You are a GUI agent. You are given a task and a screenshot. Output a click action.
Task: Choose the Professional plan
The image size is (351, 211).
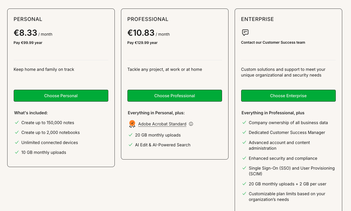[175, 96]
